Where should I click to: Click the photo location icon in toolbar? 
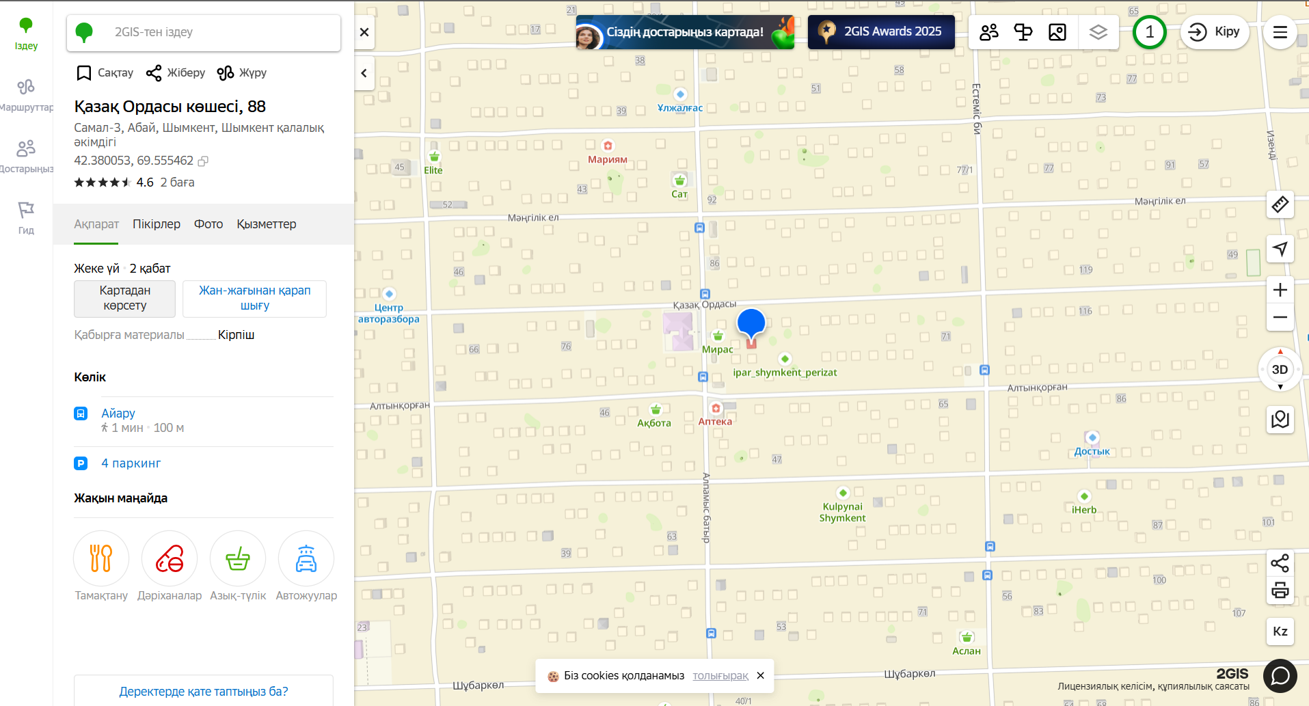point(1057,32)
